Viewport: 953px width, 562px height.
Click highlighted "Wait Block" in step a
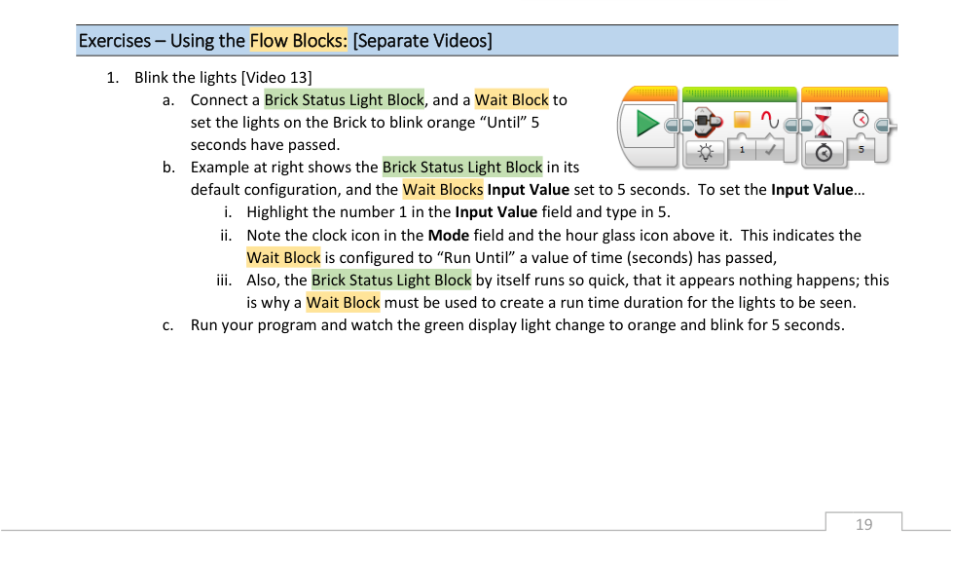(x=511, y=99)
